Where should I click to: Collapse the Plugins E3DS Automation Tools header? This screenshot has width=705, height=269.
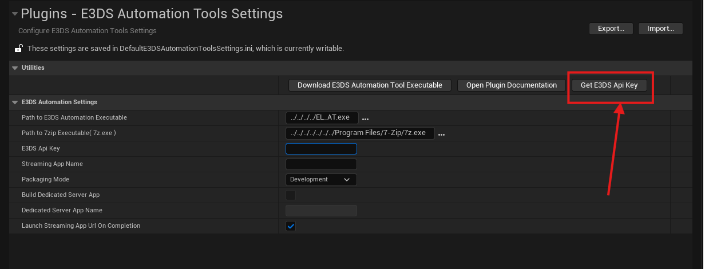click(x=14, y=14)
